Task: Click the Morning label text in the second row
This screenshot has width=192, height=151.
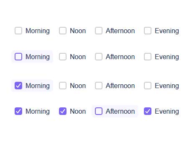Action: pyautogui.click(x=38, y=57)
